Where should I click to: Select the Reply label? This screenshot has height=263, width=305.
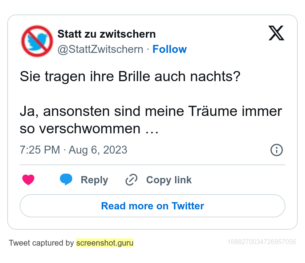click(94, 180)
